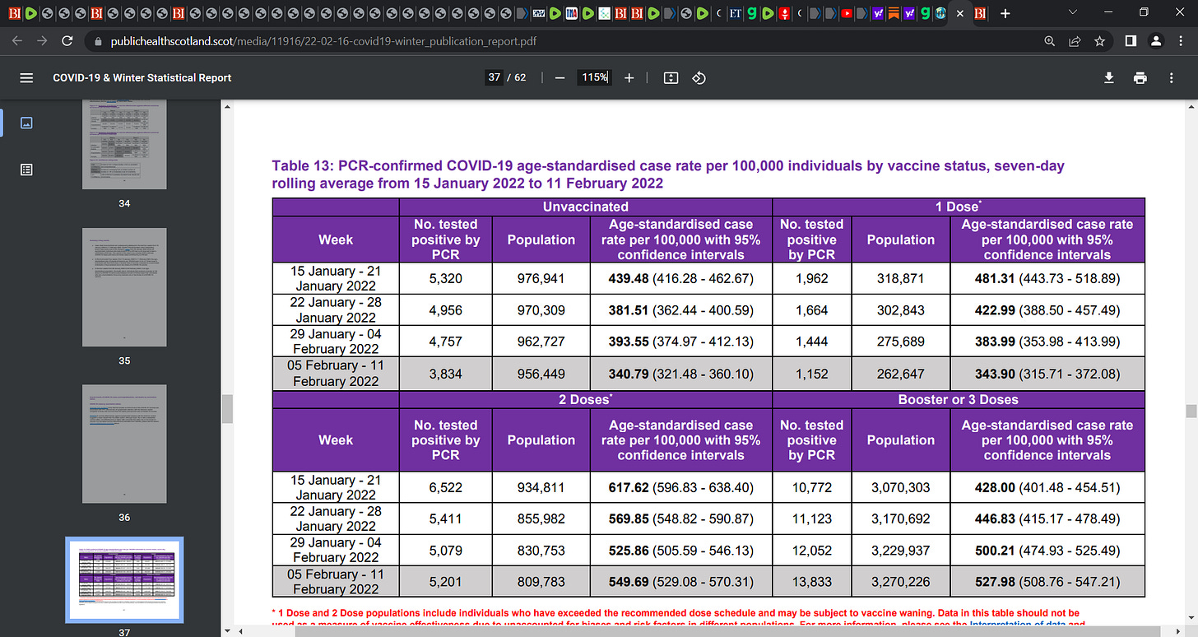Click the fit to page icon

point(671,77)
